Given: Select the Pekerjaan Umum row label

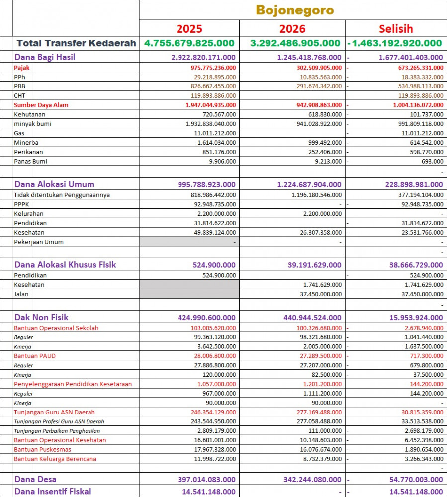Looking at the screenshot, I should pyautogui.click(x=39, y=242).
